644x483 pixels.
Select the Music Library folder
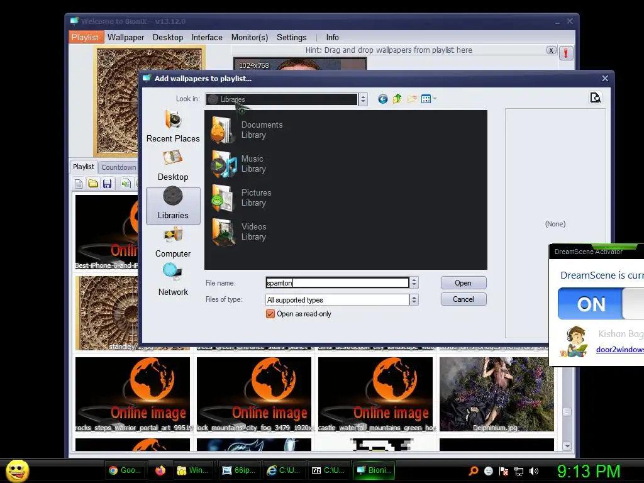[x=238, y=164]
